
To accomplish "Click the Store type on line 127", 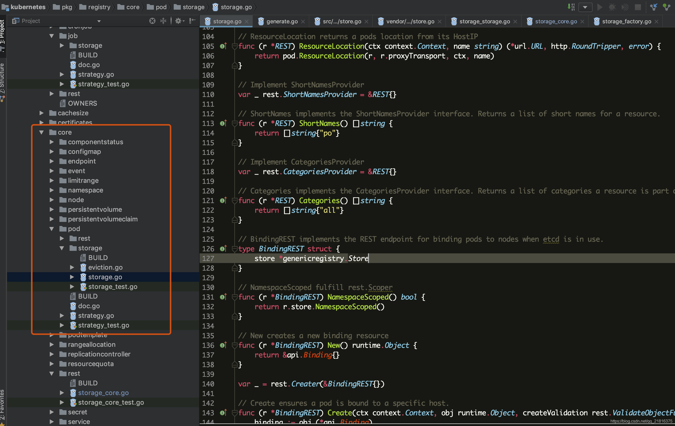I will tap(358, 258).
